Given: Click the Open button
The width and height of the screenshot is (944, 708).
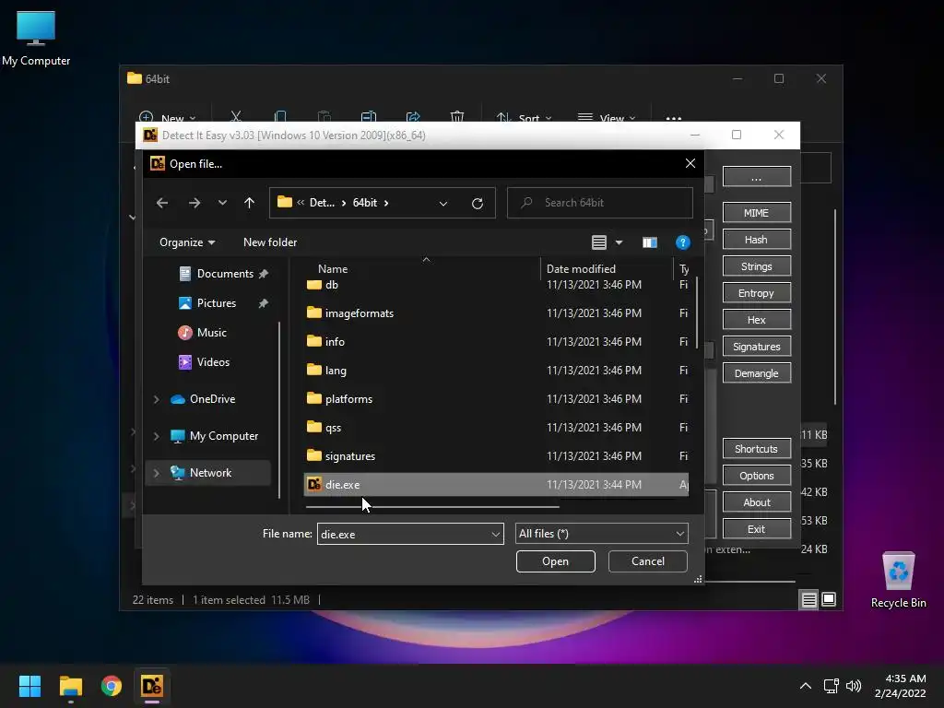Looking at the screenshot, I should [x=555, y=561].
